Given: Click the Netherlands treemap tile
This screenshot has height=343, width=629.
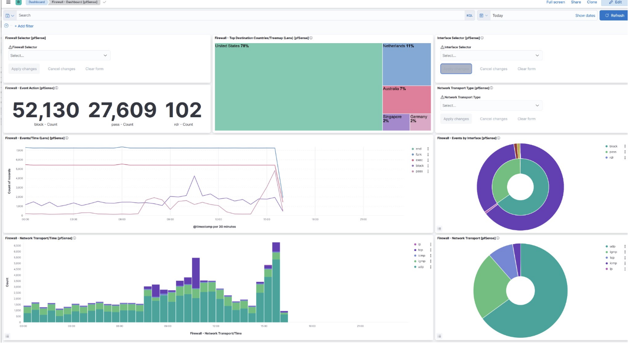Looking at the screenshot, I should click(x=406, y=64).
